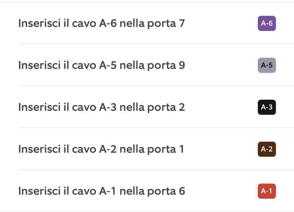This screenshot has width=294, height=212.
Task: Select the step 'Inserisci il cavo A-5 nella porta 9'
Action: (x=101, y=65)
